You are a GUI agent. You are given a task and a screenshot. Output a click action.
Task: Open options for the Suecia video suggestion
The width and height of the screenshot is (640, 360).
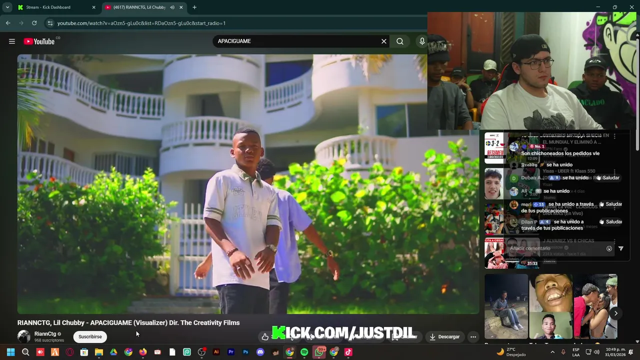tap(614, 137)
